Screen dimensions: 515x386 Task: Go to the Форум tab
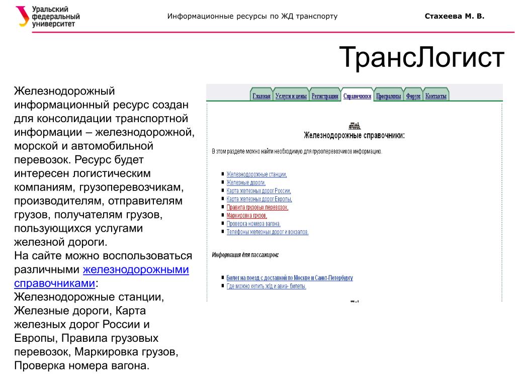coord(413,95)
